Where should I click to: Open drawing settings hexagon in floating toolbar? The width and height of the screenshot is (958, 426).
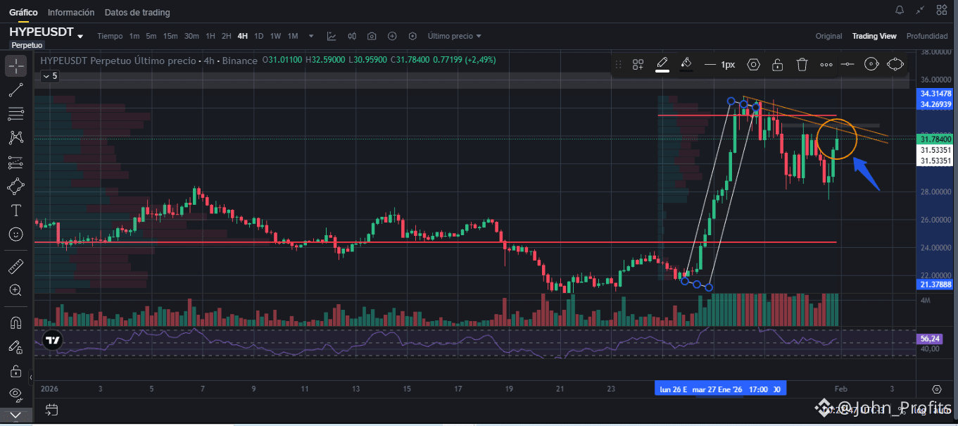753,64
